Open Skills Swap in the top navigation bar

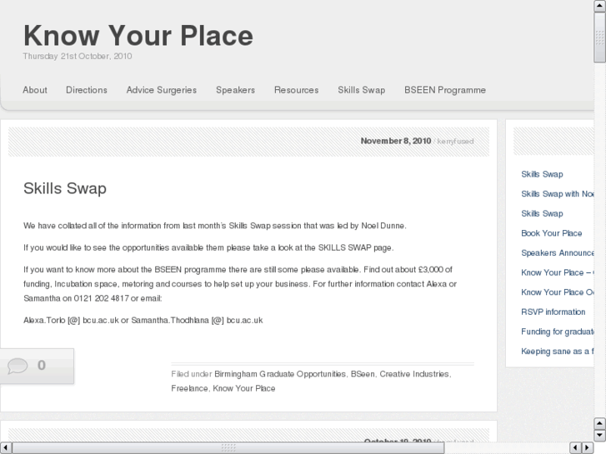[362, 90]
